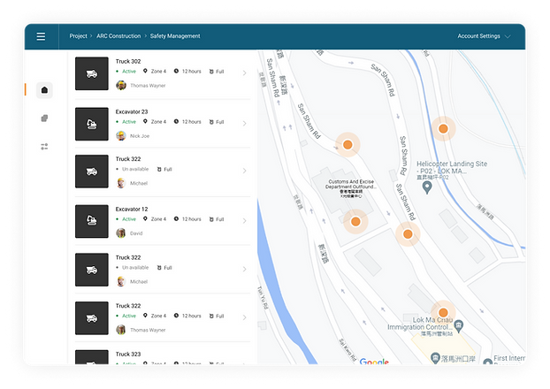Go to Project breadcrumb
550x389 pixels.
[78, 35]
